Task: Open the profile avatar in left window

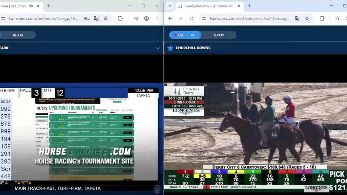Action: click(x=146, y=18)
